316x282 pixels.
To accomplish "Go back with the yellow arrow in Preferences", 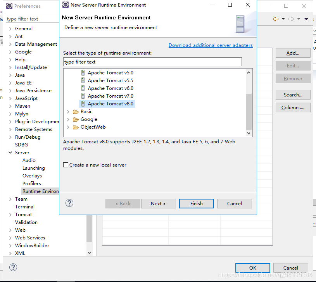I will coord(276,19).
